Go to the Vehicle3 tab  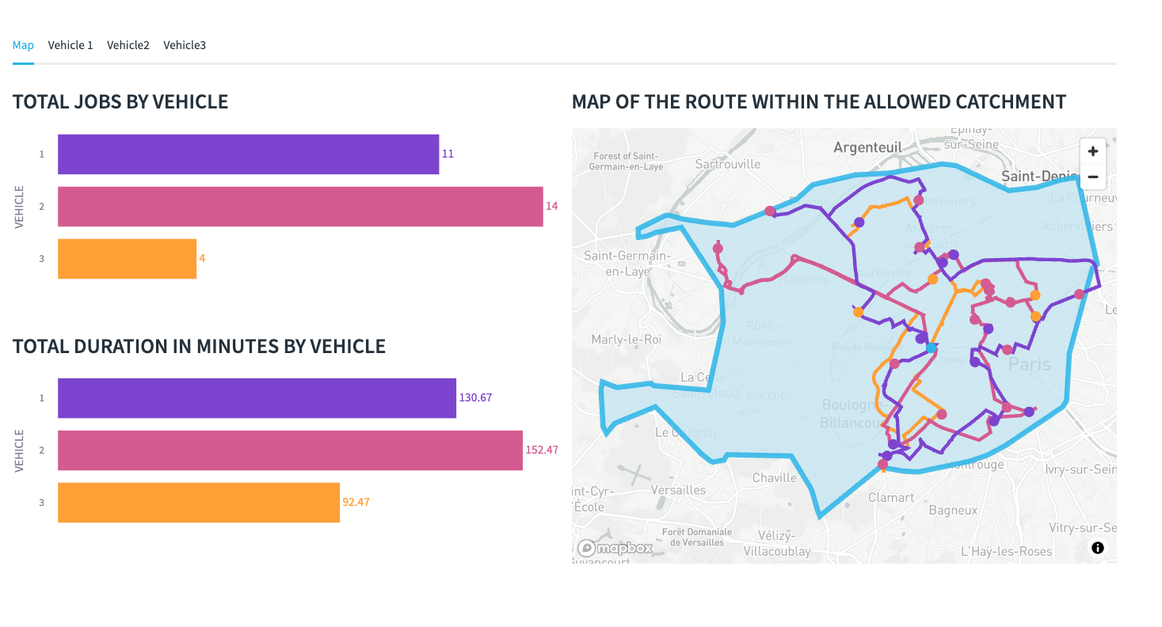[185, 45]
